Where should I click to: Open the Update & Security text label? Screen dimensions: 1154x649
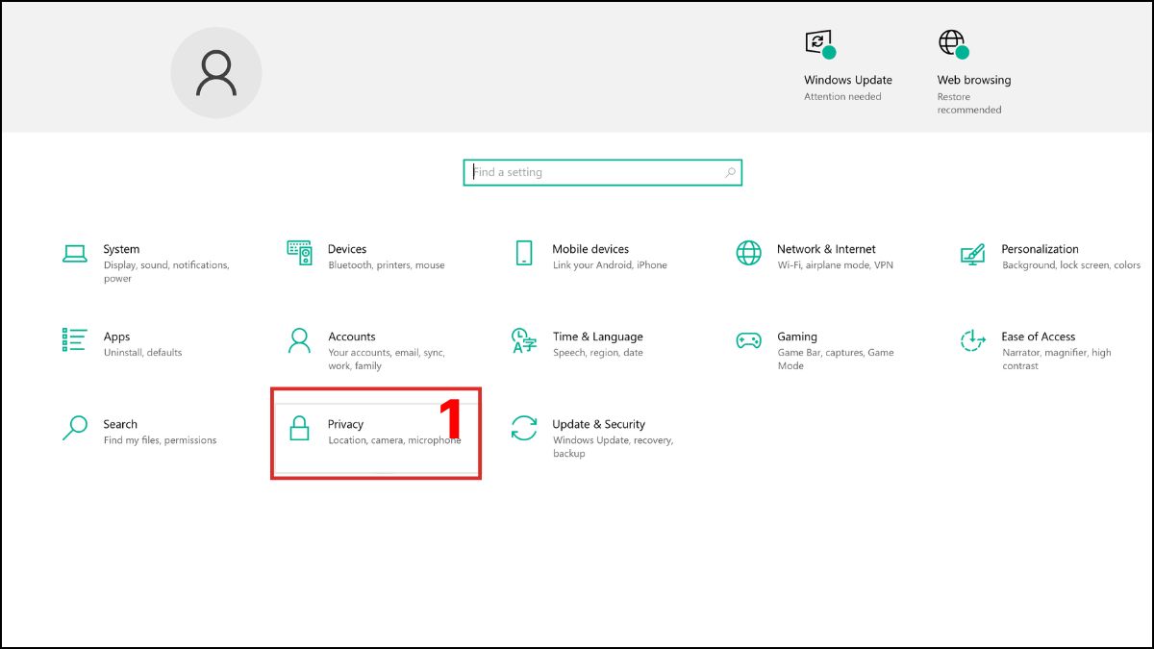point(598,424)
